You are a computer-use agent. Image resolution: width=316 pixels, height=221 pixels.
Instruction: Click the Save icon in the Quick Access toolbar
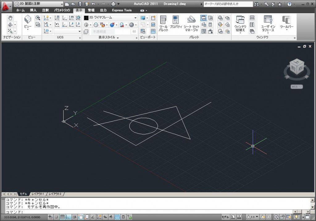pos(80,4)
